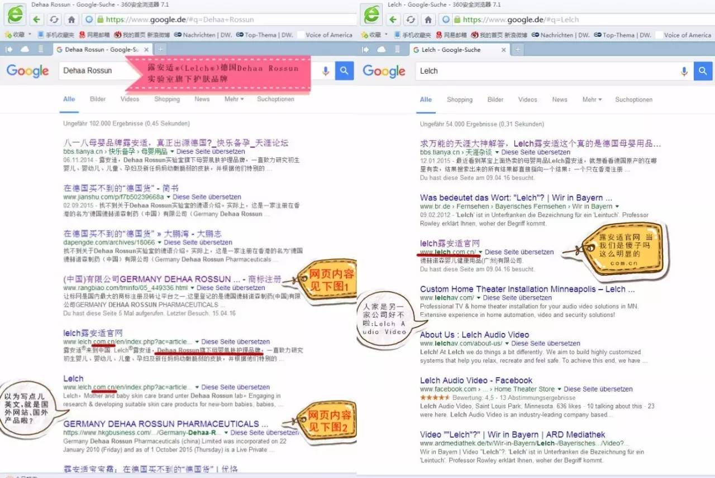
Task: Select the Bilder tab in the Dehaa Rossun results
Action: click(98, 99)
